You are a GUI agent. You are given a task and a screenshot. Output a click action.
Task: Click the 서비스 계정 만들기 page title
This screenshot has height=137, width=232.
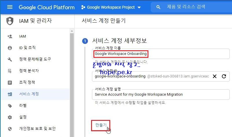104,21
